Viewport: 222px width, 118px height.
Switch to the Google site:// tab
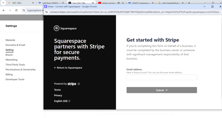click(171, 3)
